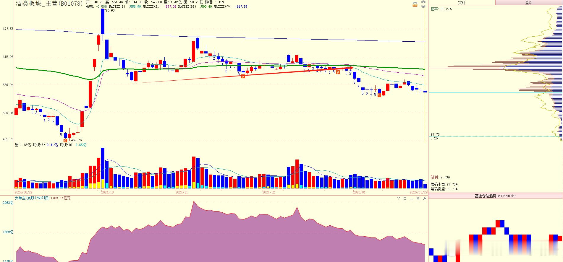Viewport: 563px width, 262px height.
Task: Click the 509.04 price axis label
Action: (x=8, y=113)
